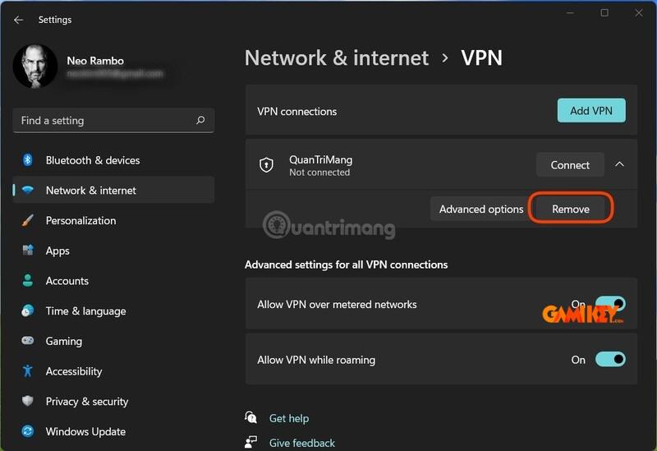Viewport: 657px width, 451px height.
Task: Open Gaming settings page
Action: tap(113, 341)
